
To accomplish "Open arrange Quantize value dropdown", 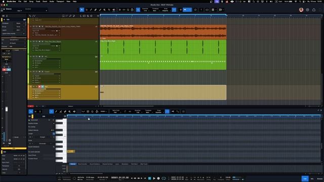I will pos(145,10).
